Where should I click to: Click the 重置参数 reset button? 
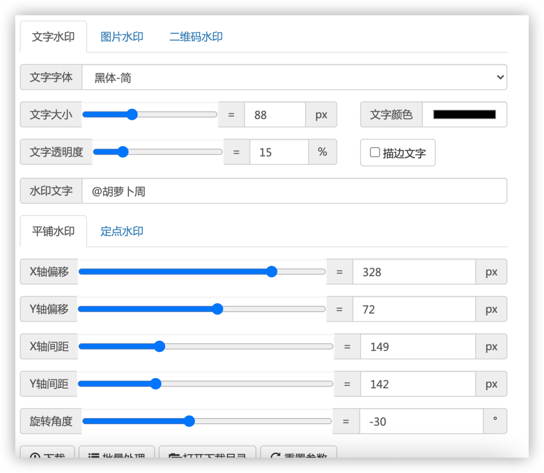tap(299, 452)
